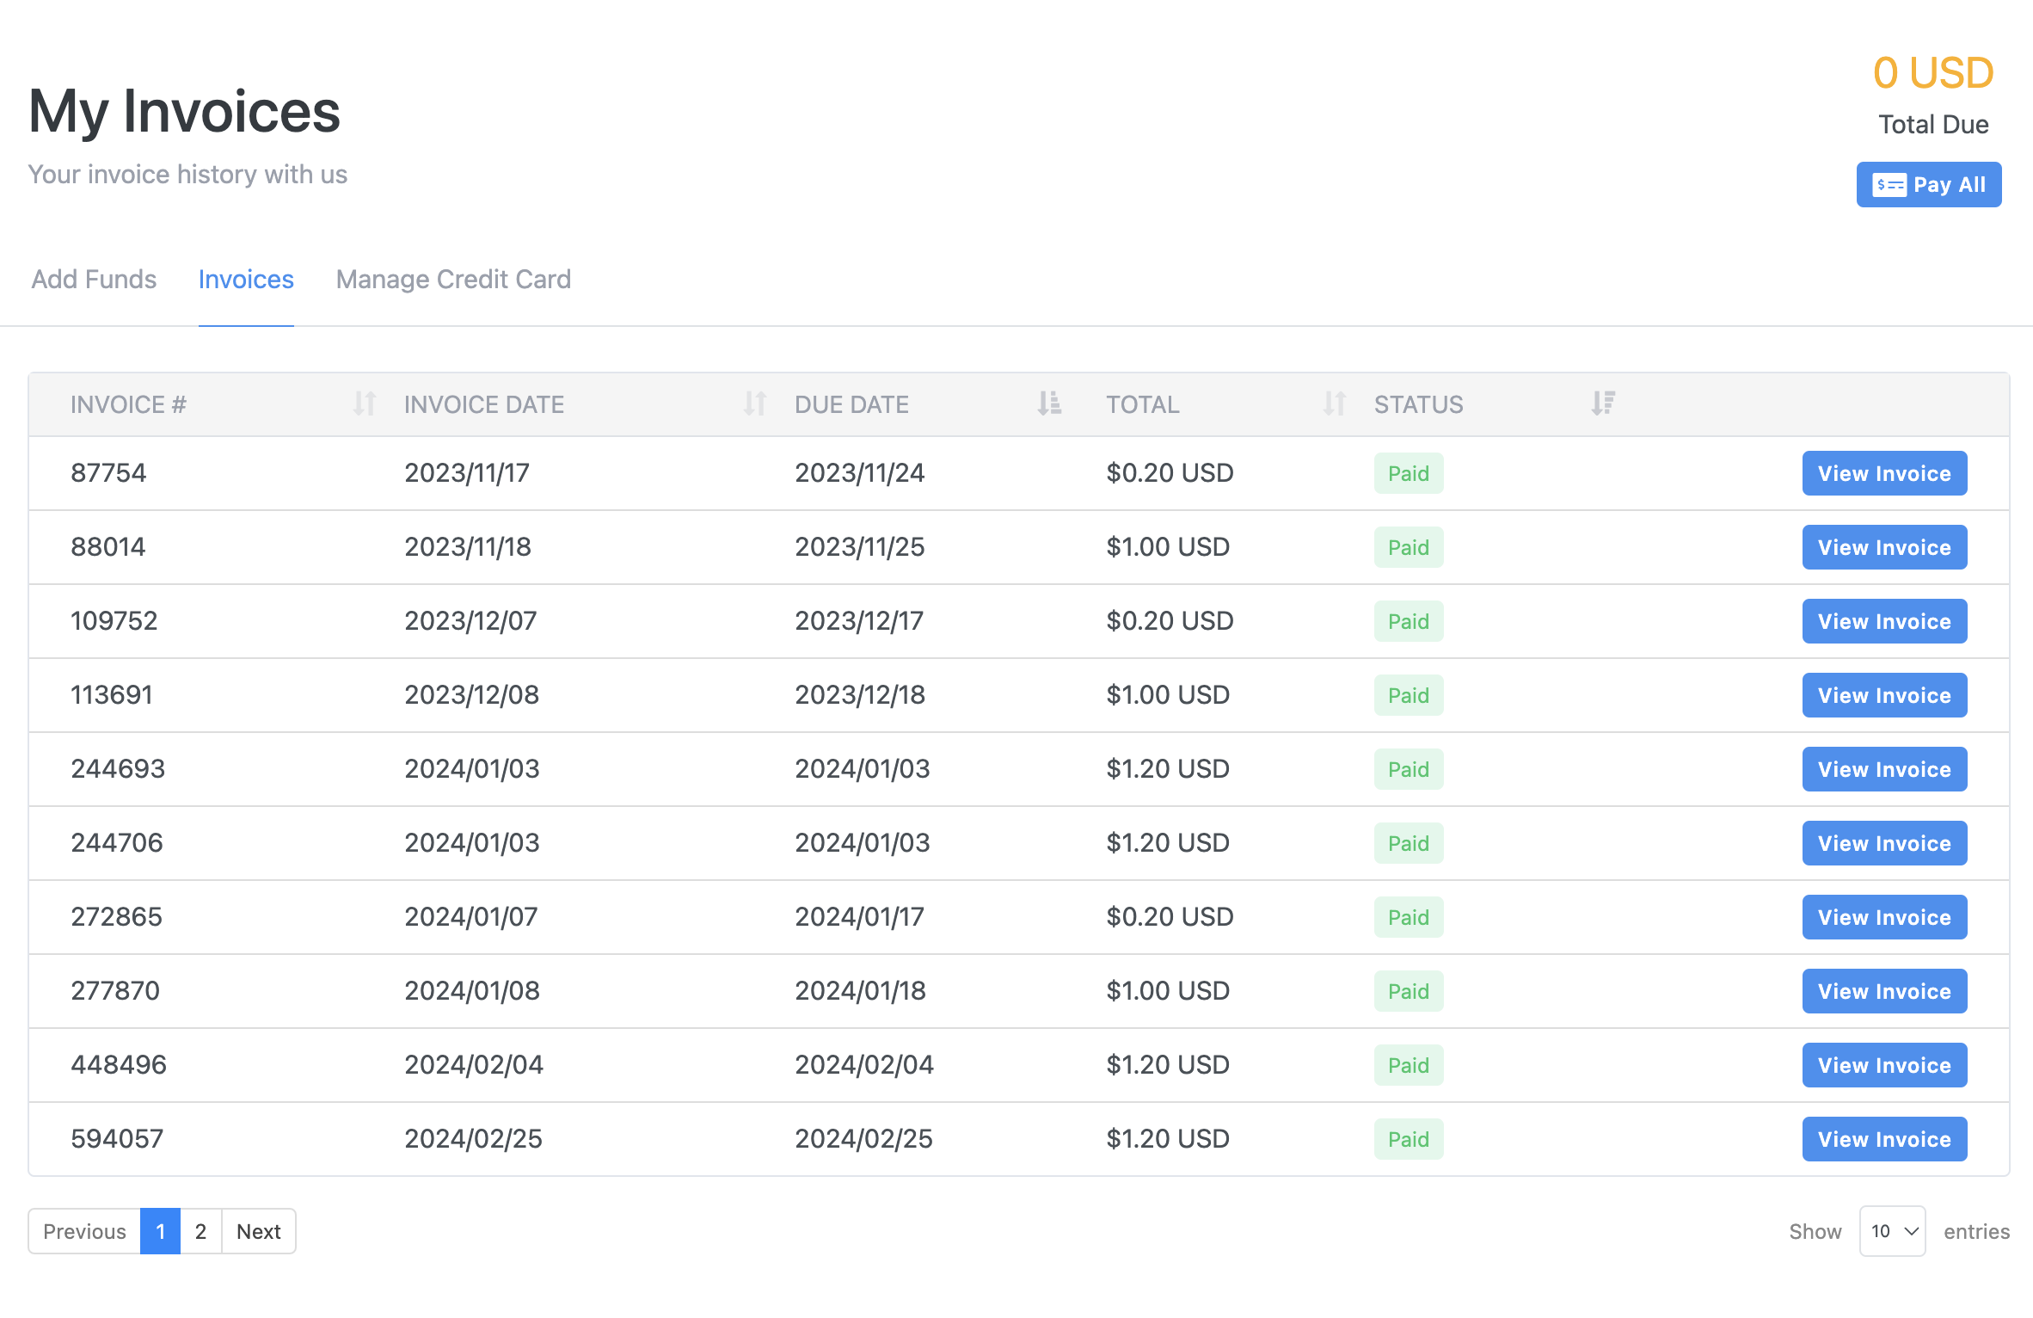This screenshot has height=1318, width=2033.
Task: View Invoice for entry 113691
Action: coord(1883,693)
